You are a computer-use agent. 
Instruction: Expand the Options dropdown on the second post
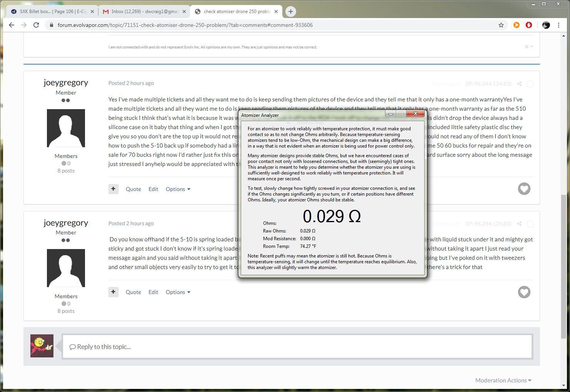coord(178,292)
